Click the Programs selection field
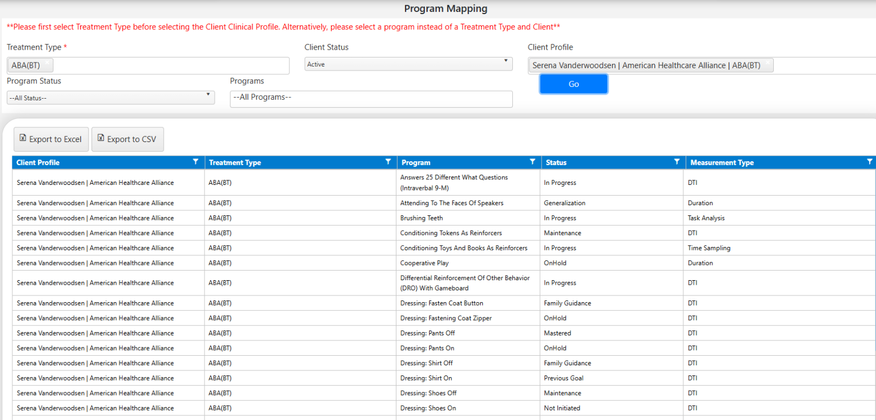The image size is (876, 420). 371,99
